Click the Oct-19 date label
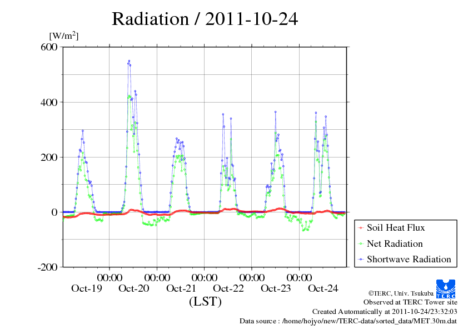 (87, 288)
